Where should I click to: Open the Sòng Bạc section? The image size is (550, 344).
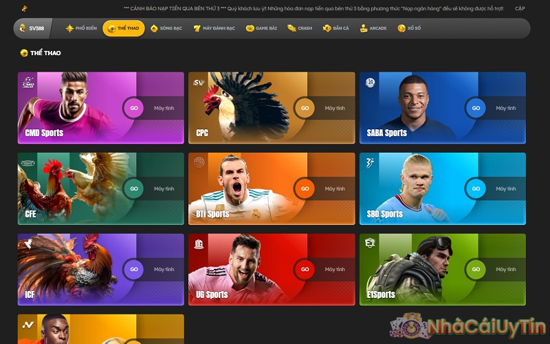[x=166, y=28]
